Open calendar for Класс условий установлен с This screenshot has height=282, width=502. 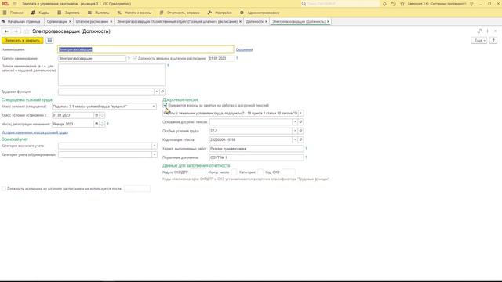(x=96, y=115)
